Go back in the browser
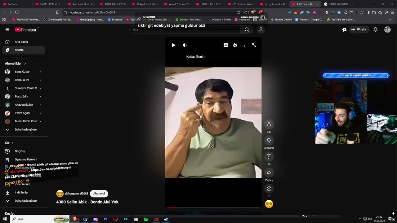This screenshot has width=397, height=223. [4, 12]
